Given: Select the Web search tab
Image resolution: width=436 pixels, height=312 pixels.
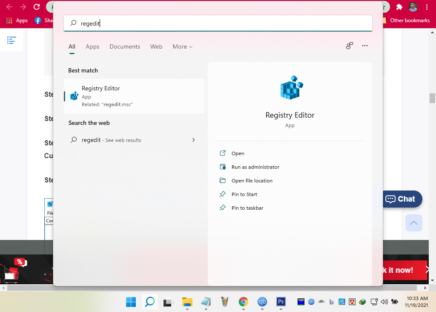Looking at the screenshot, I should click(156, 46).
